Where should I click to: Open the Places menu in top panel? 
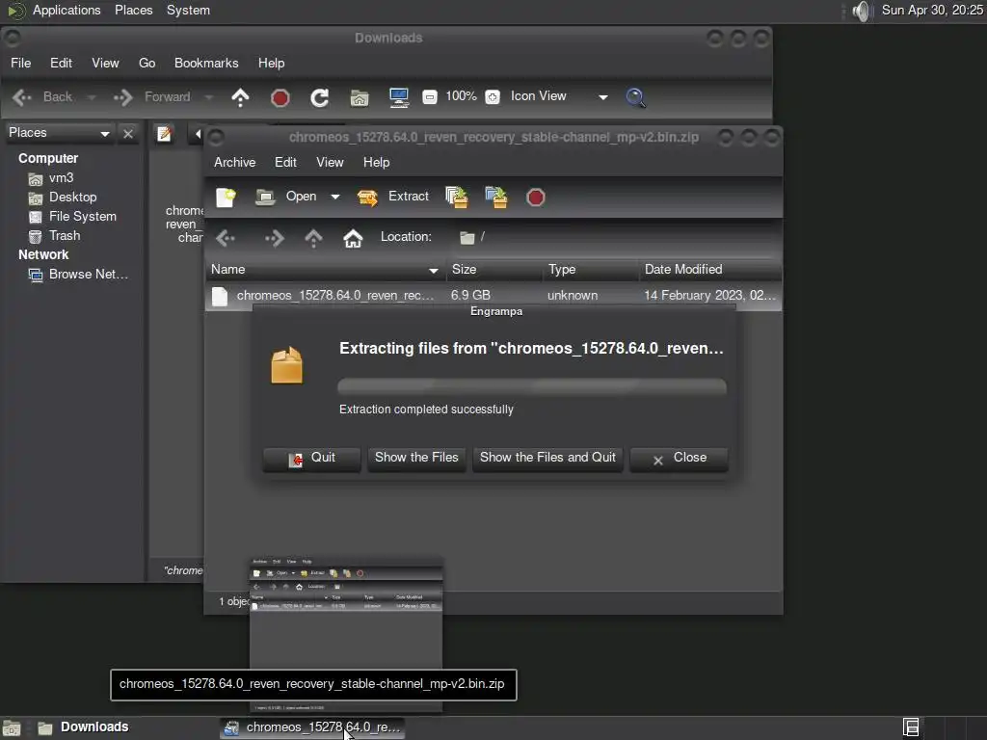[x=133, y=11]
